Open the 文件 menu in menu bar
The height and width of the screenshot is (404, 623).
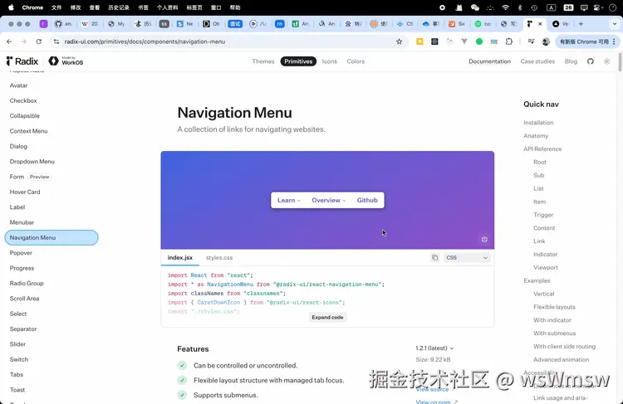(56, 7)
